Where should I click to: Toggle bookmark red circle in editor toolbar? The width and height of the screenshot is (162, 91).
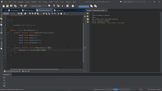tap(58, 14)
